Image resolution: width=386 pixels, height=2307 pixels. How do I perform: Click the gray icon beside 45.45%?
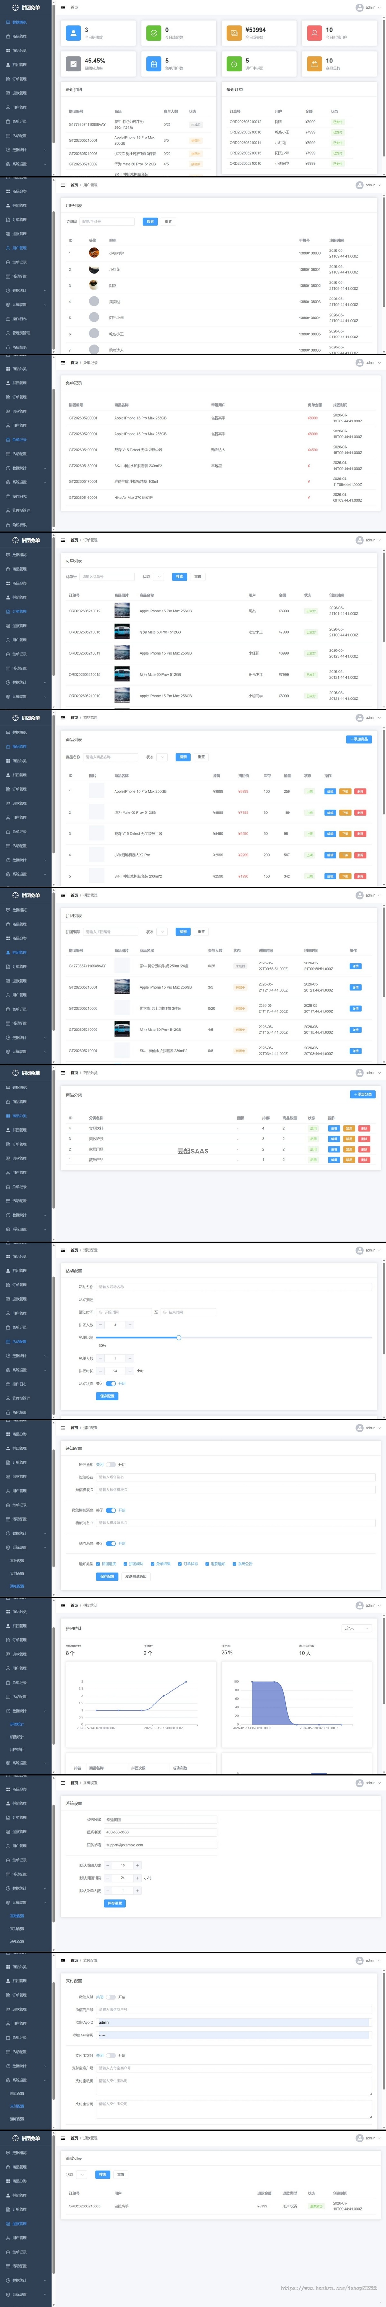tap(73, 63)
